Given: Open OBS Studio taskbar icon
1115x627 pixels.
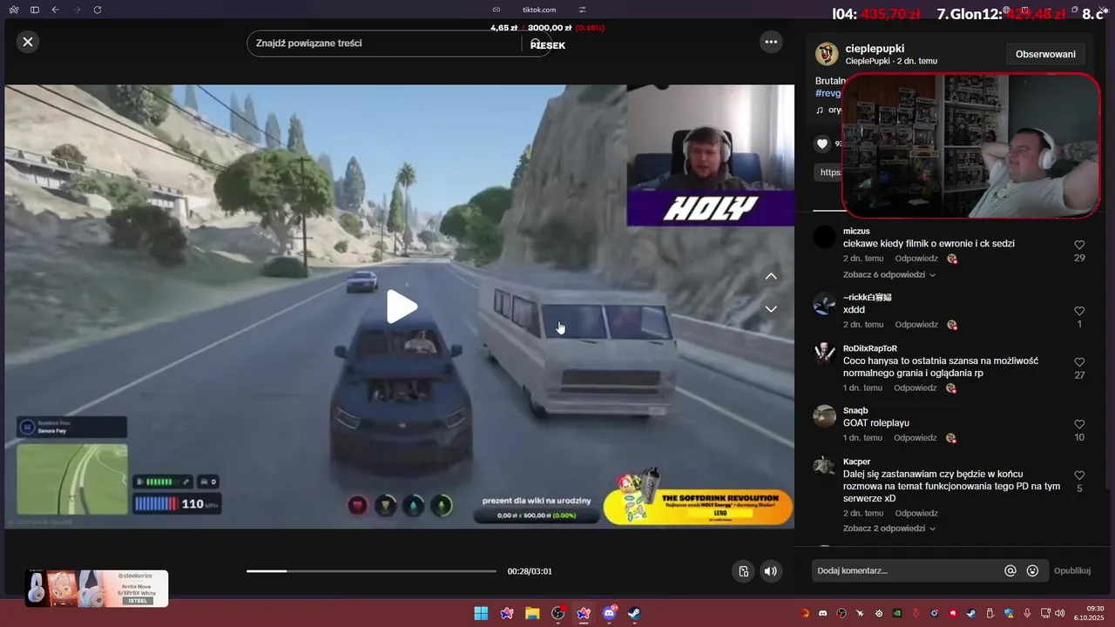Looking at the screenshot, I should click(557, 613).
